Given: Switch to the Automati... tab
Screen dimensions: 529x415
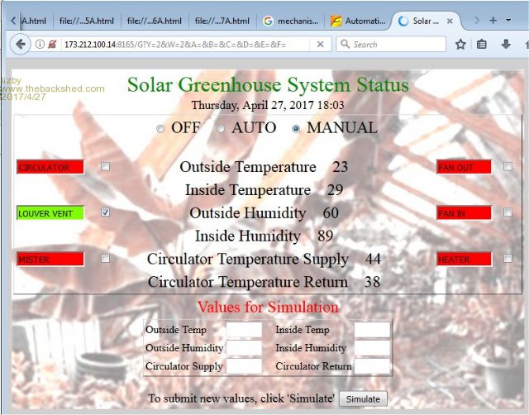Looking at the screenshot, I should pyautogui.click(x=357, y=21).
